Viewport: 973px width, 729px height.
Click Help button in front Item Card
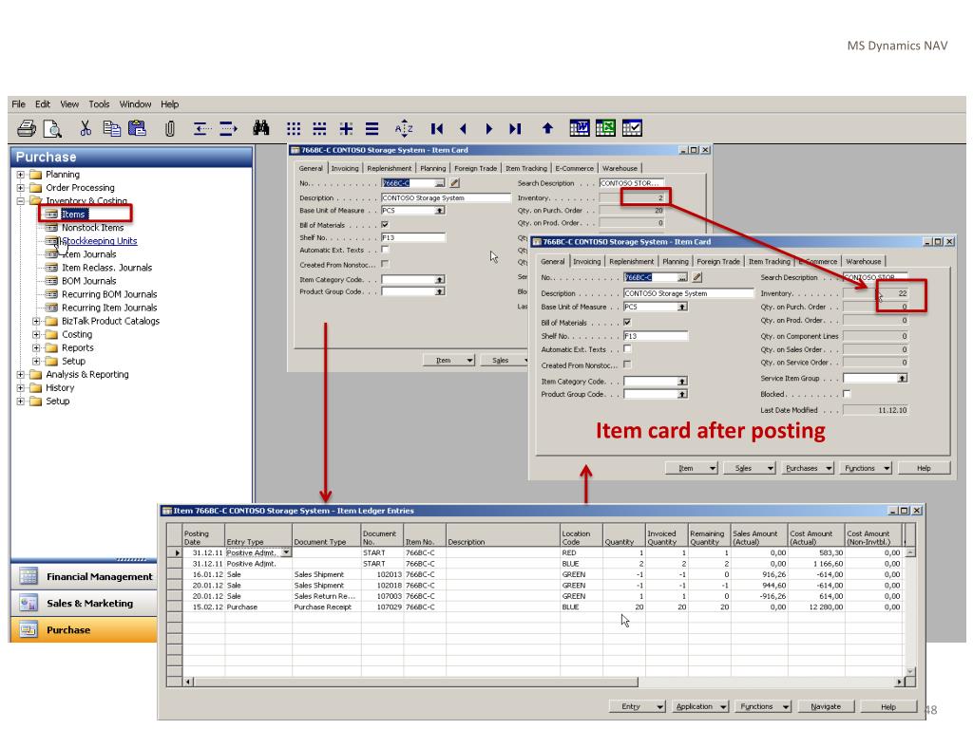pyautogui.click(x=924, y=468)
